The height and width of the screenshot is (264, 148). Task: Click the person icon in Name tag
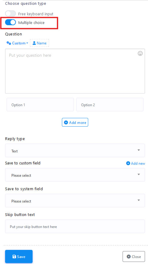pyautogui.click(x=34, y=43)
